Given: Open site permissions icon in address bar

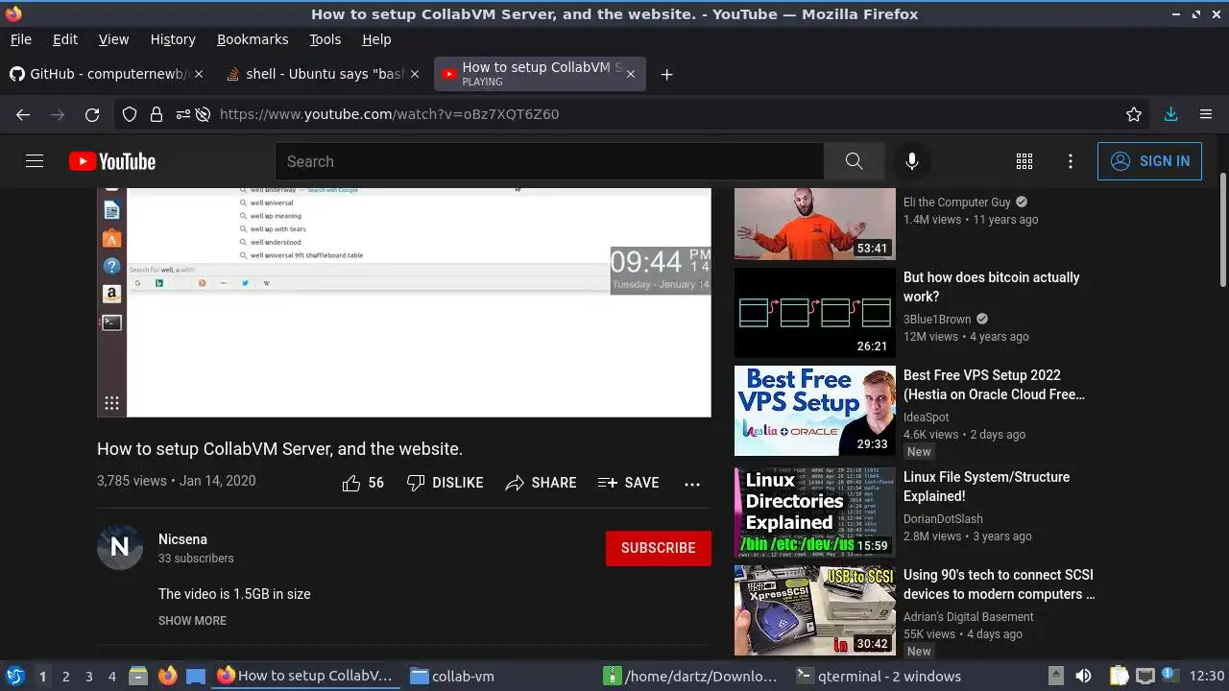Looking at the screenshot, I should [x=182, y=114].
